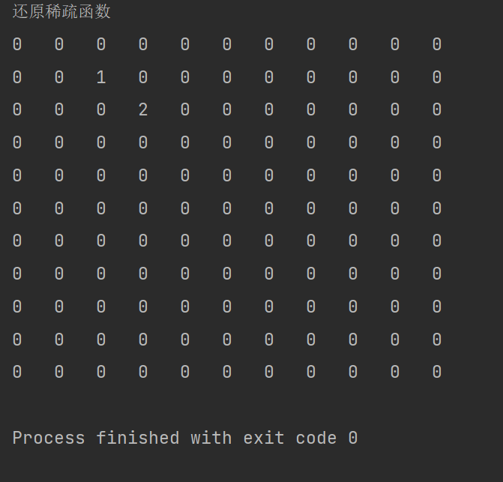Select the zero immediately right of the 2
503x482 pixels.
(x=185, y=110)
